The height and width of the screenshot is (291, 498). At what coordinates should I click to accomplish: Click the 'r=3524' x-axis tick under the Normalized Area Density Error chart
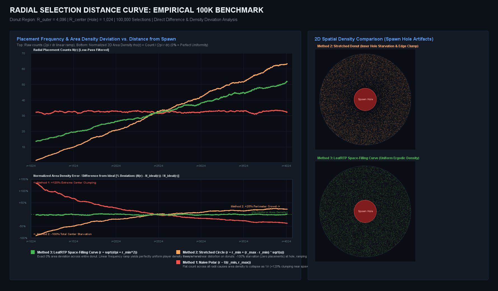coord(244,241)
